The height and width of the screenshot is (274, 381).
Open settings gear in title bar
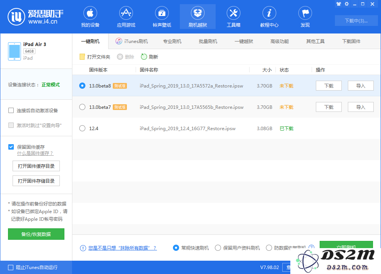(x=347, y=4)
